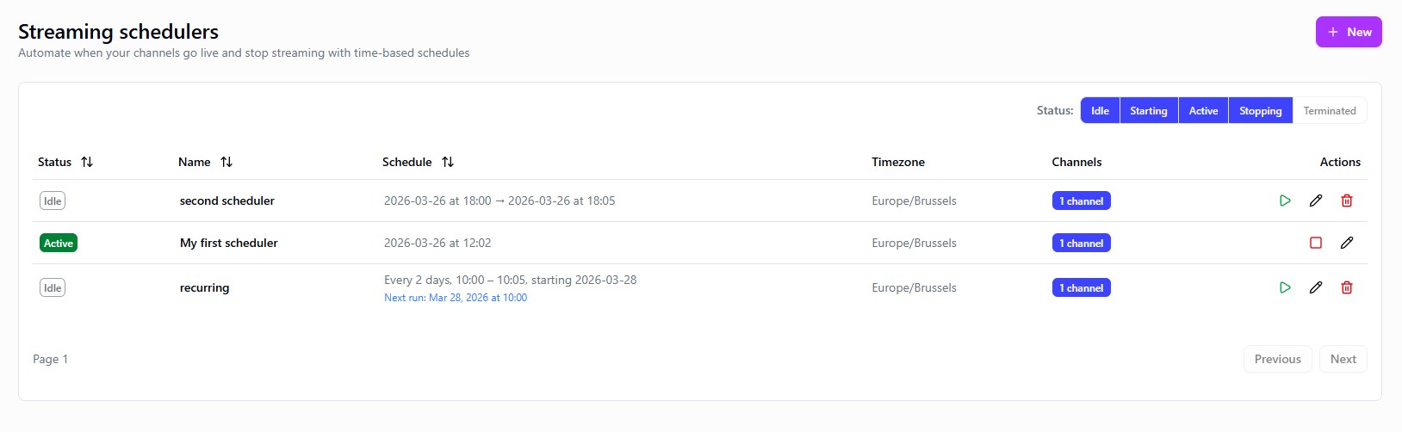Edit the recurring scheduler pencil icon
Viewport: 1402px width, 432px height.
coord(1316,287)
